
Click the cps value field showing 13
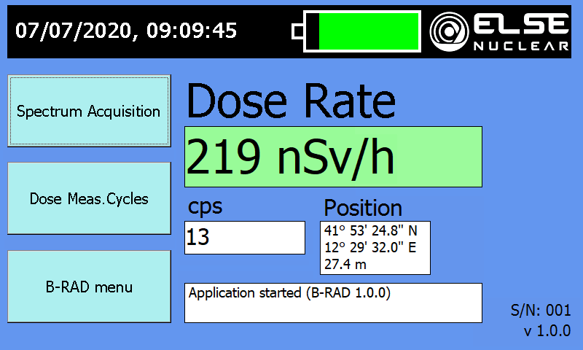click(244, 238)
